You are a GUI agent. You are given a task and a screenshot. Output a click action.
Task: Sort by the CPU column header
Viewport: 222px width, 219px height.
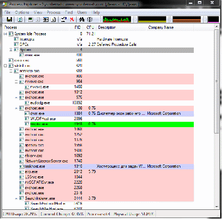(x=90, y=27)
